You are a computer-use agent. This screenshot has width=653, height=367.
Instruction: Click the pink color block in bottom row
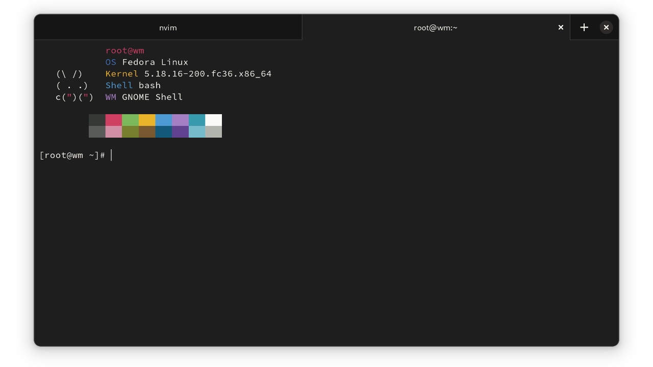pos(114,132)
